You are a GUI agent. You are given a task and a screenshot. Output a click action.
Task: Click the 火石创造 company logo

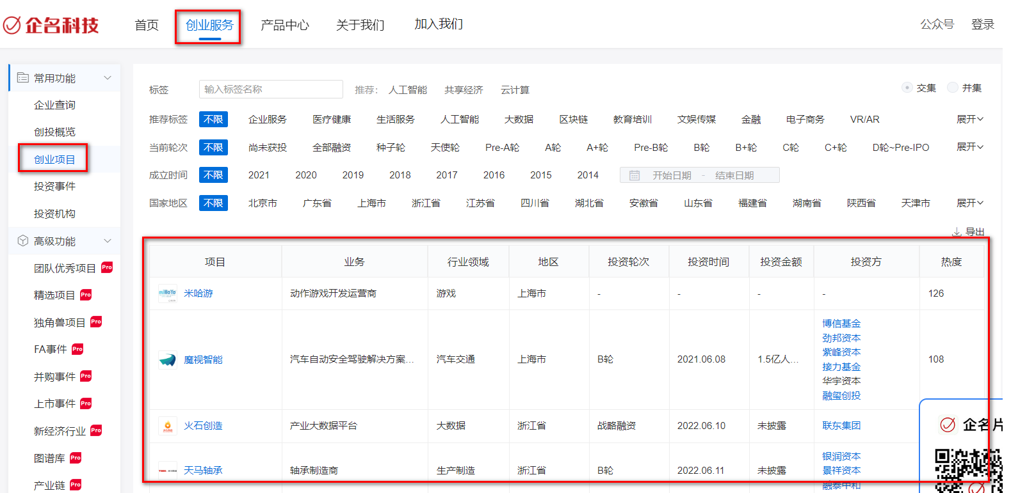(167, 426)
